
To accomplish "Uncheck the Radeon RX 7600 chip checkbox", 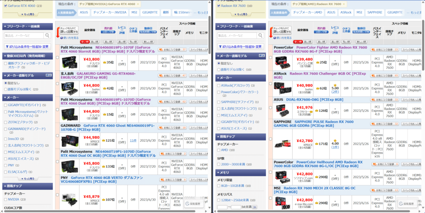I will point(219,6).
